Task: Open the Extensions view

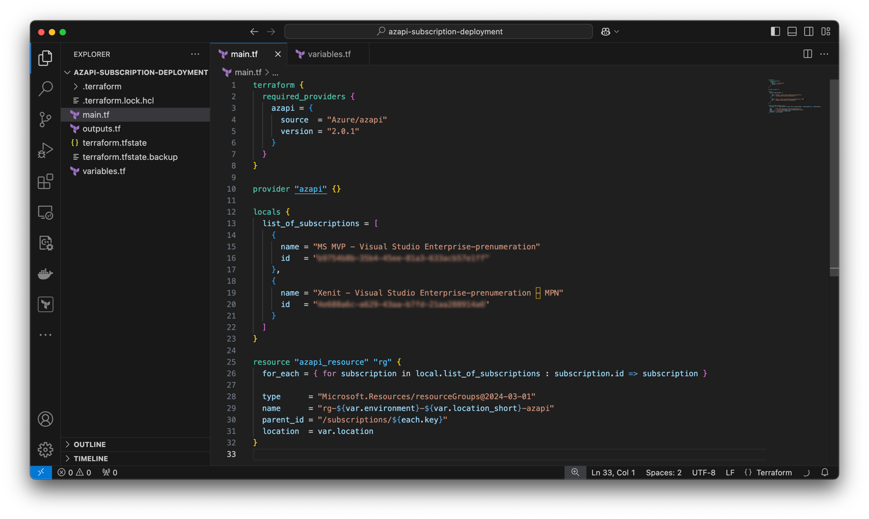Action: (x=45, y=182)
